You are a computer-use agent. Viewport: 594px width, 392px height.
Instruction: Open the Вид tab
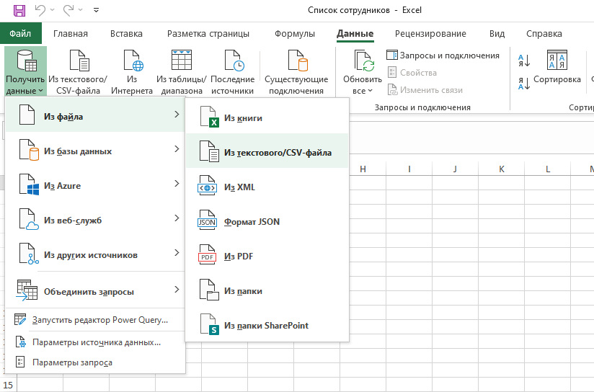click(497, 34)
